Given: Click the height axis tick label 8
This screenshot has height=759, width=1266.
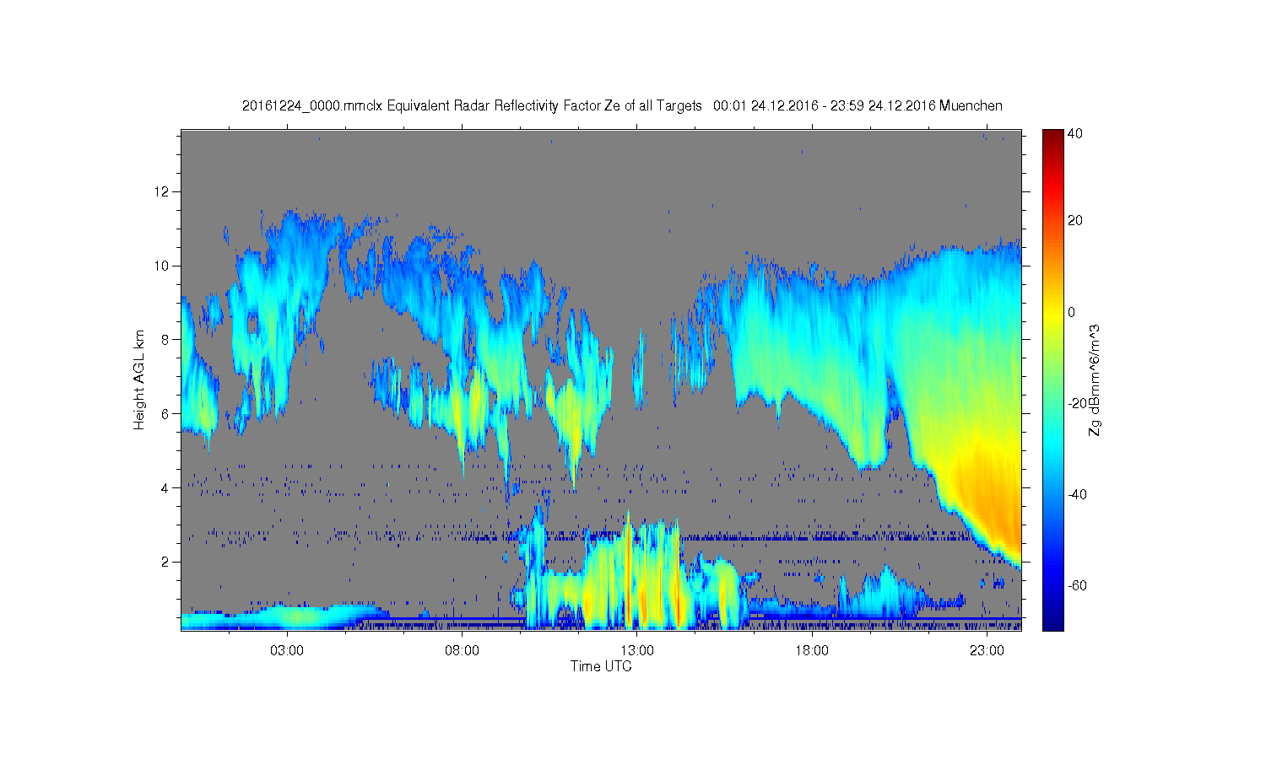Looking at the screenshot, I should tap(165, 340).
